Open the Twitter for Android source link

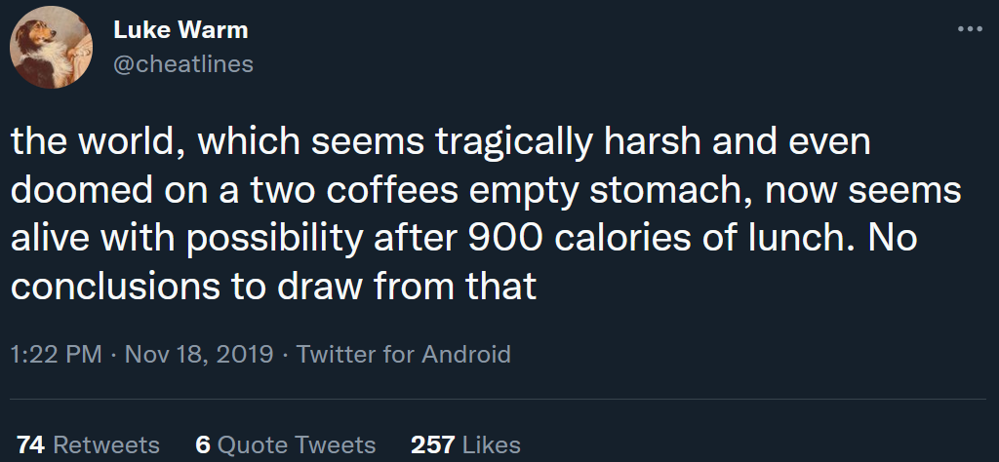point(403,354)
